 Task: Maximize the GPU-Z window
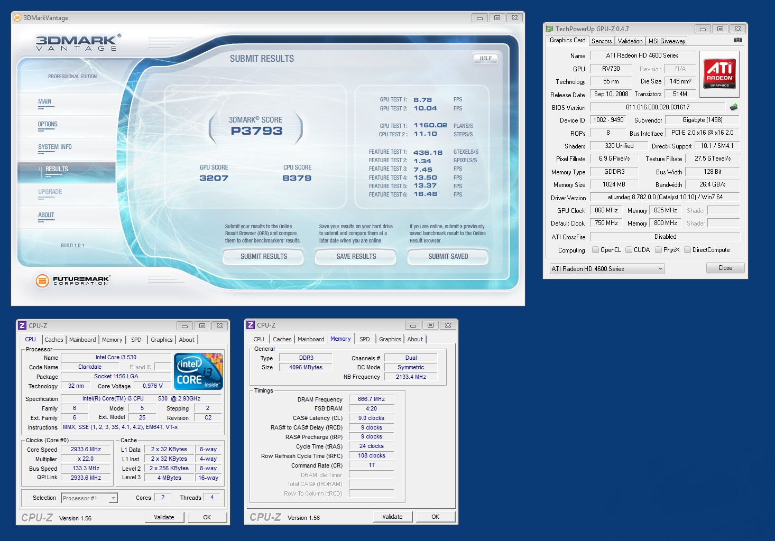tap(720, 29)
